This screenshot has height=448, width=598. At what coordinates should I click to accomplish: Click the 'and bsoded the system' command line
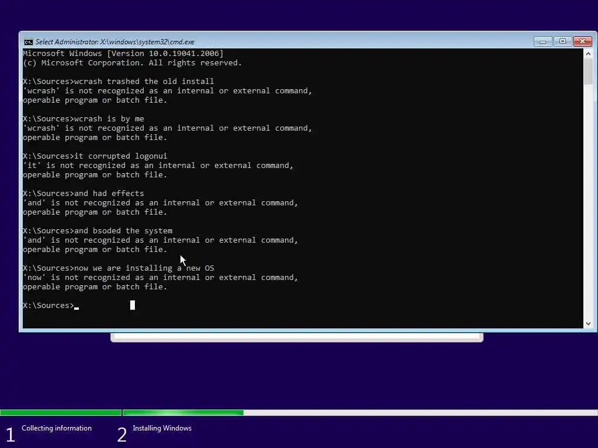tap(98, 231)
